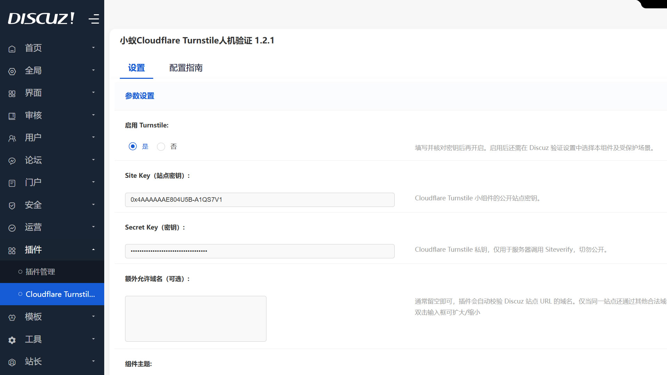
Task: Click the 论坛 forum icon
Action: pos(12,161)
